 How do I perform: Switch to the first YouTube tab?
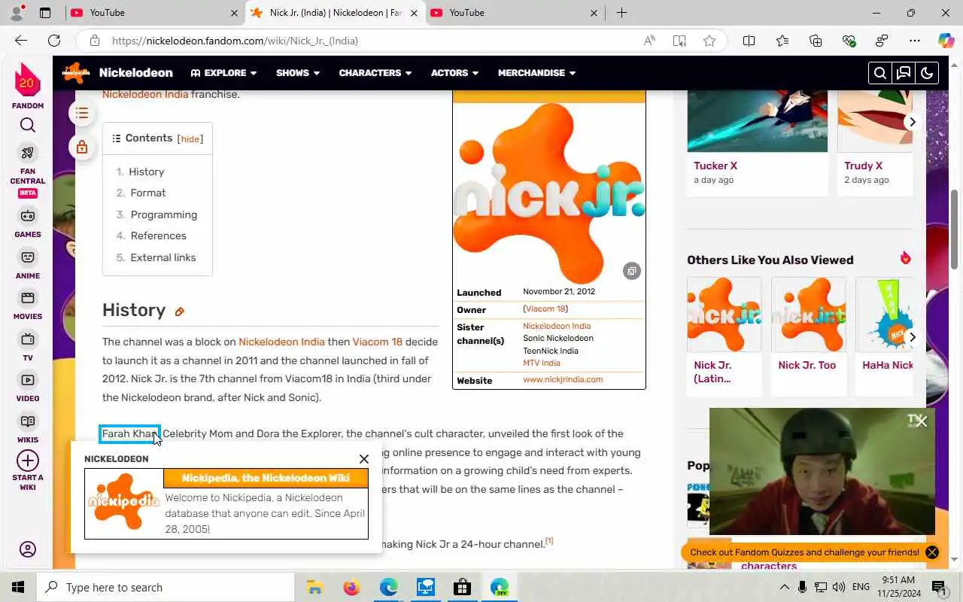tap(154, 13)
